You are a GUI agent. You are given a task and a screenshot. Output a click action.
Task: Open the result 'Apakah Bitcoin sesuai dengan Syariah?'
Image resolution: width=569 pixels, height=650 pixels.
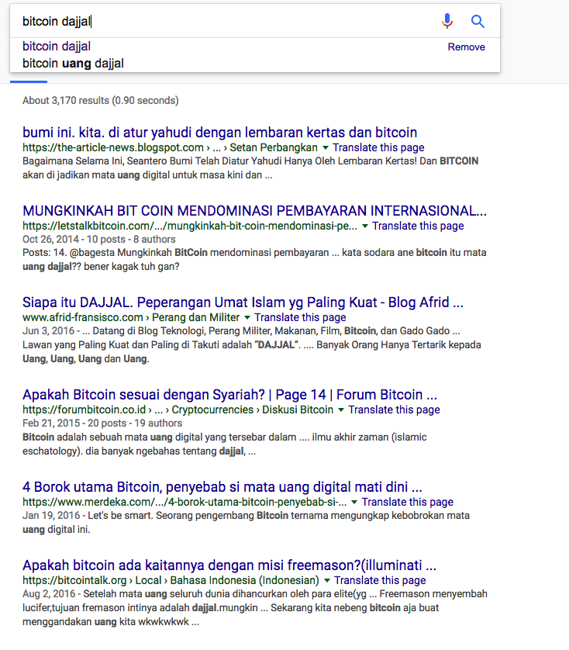229,394
